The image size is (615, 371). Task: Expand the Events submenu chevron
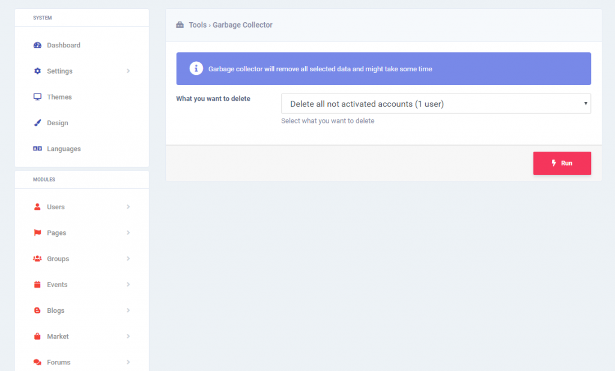(x=129, y=285)
